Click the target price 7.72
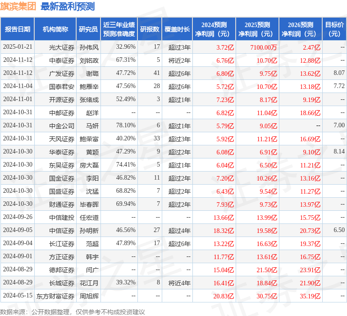347x316 pixels. (x=339, y=86)
